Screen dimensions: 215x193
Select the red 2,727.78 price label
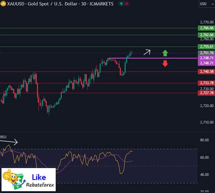(x=206, y=93)
